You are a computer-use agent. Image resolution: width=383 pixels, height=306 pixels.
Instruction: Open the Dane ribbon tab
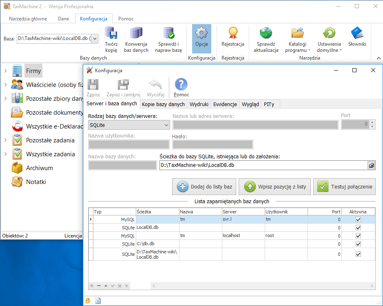click(63, 19)
